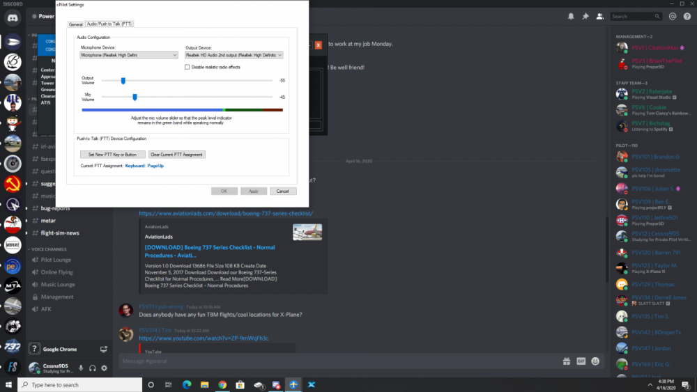This screenshot has width=697, height=392.
Task: Open member PSV129 | Thomas
Action: (x=654, y=285)
